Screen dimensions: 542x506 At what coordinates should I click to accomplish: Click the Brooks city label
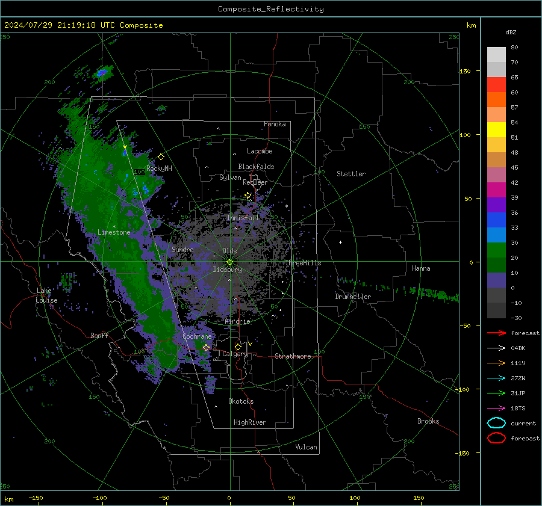(428, 421)
